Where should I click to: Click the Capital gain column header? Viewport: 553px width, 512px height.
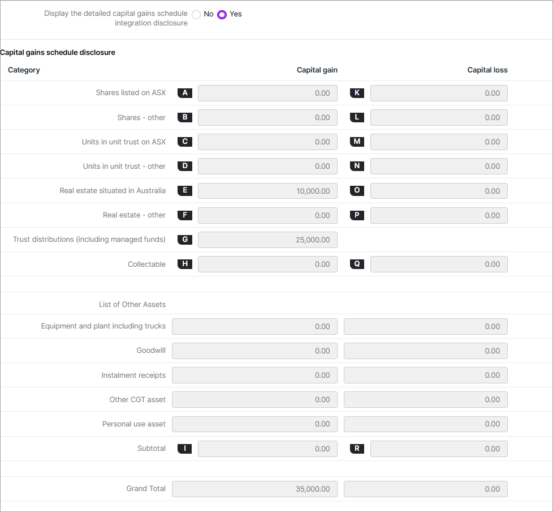pyautogui.click(x=317, y=70)
